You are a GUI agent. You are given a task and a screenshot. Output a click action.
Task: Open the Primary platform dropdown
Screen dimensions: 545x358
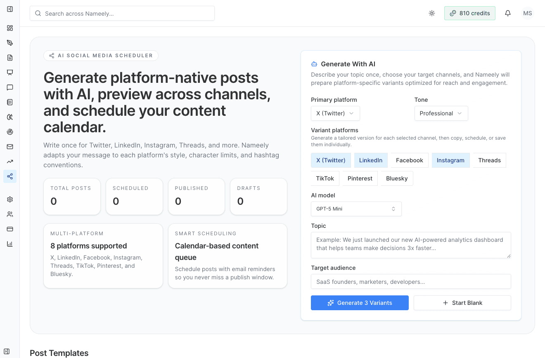(335, 113)
